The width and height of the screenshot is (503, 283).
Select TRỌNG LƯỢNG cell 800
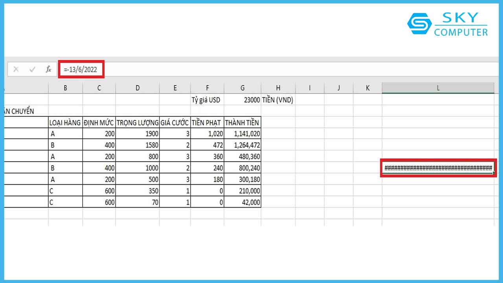(138, 156)
